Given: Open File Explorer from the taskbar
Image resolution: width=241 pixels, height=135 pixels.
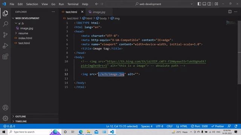Looking at the screenshot, I should [x=88, y=132].
